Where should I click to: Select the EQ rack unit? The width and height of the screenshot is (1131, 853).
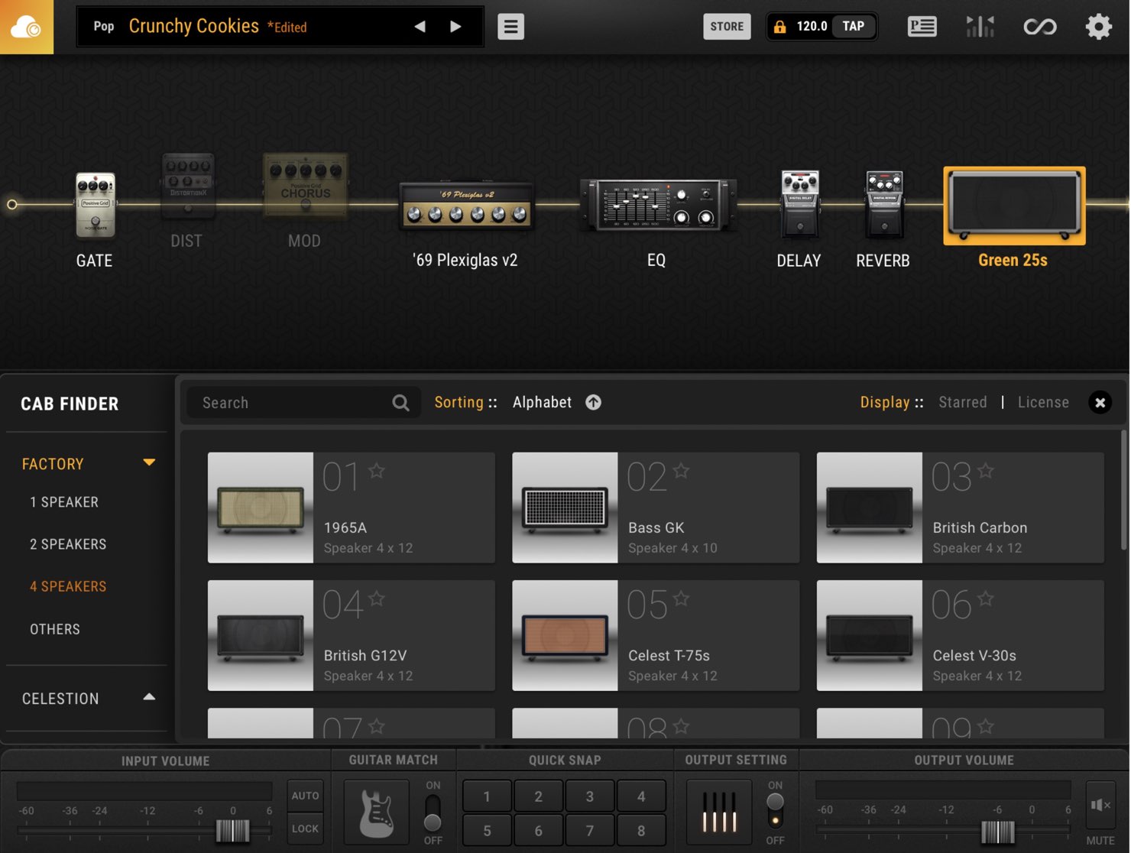click(x=658, y=204)
